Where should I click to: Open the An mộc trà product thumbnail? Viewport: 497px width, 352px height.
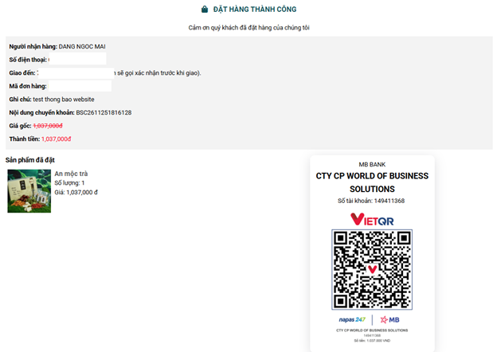tap(29, 191)
